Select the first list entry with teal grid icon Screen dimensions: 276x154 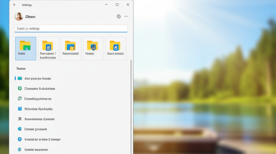[37, 79]
